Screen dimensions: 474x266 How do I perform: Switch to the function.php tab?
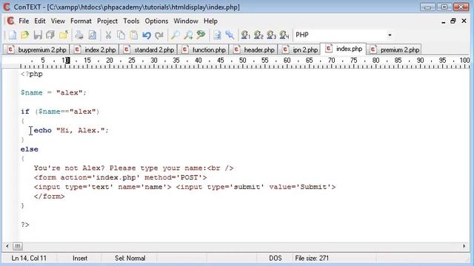(204, 50)
